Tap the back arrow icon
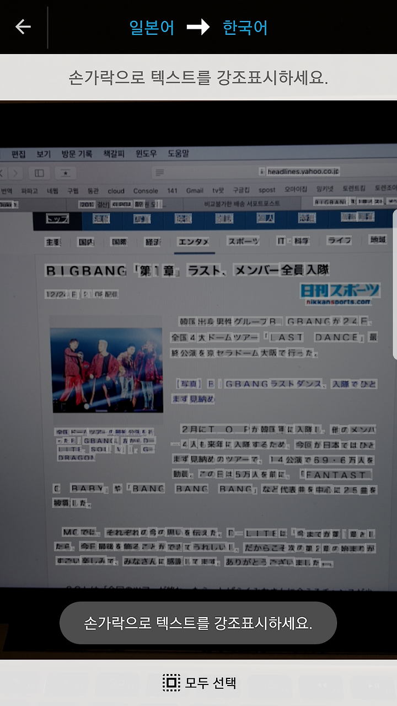 click(x=23, y=26)
